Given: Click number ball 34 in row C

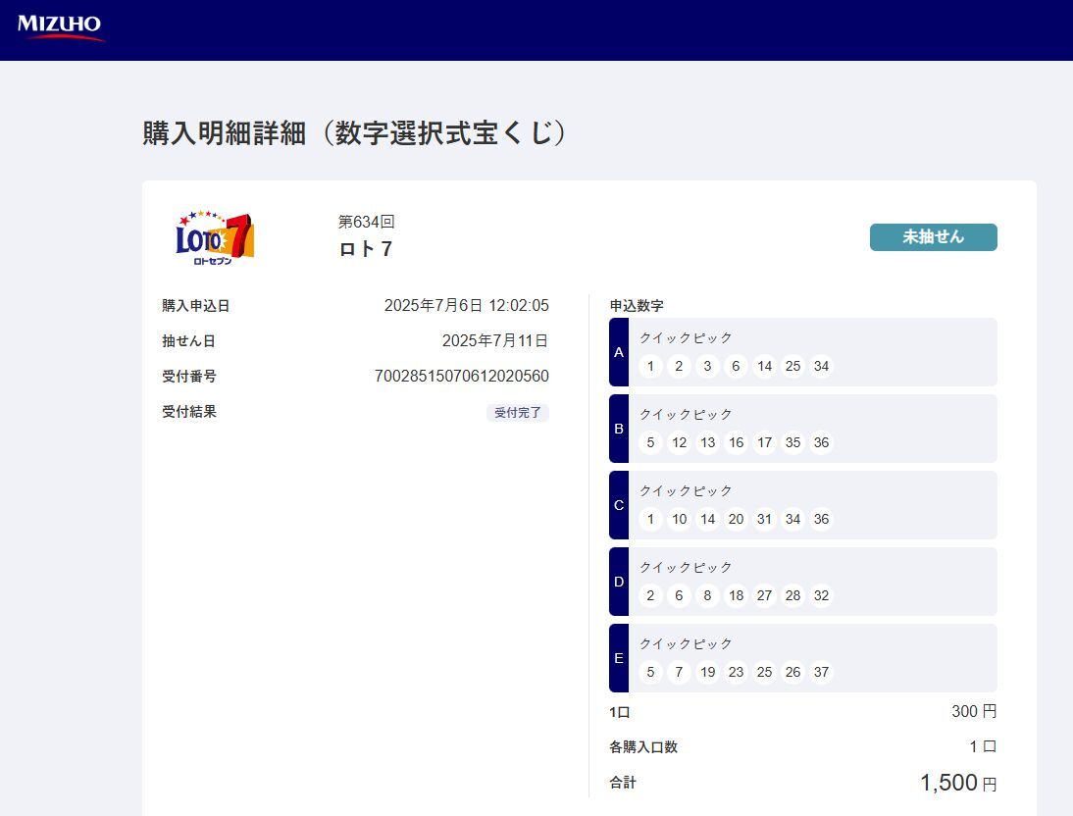Looking at the screenshot, I should click(x=793, y=519).
